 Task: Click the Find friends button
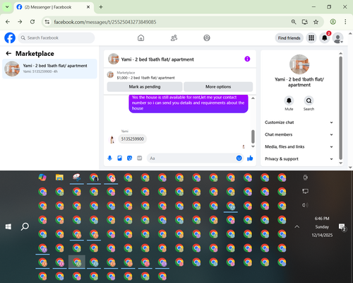(x=289, y=38)
